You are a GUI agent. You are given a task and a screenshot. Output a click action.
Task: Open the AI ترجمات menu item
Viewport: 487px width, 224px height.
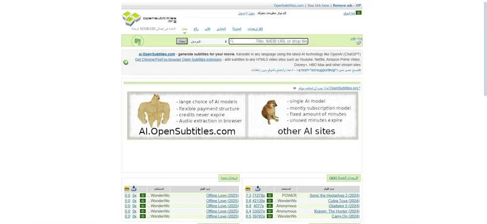coord(255,29)
